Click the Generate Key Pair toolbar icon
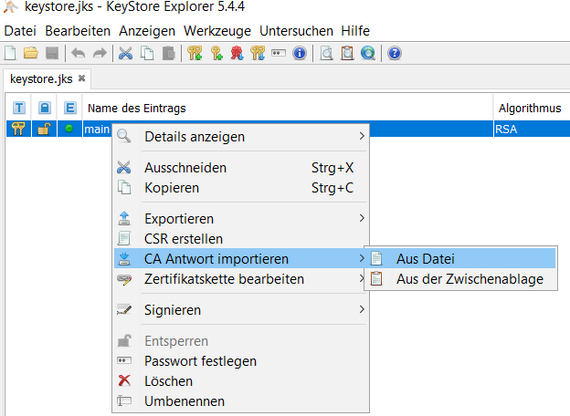 [x=195, y=53]
